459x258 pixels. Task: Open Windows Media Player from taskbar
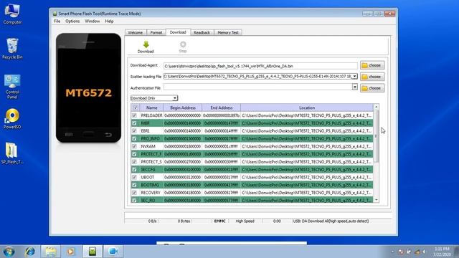click(70, 252)
